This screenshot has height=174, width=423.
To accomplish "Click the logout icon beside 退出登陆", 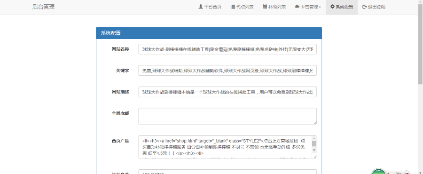I will point(365,7).
